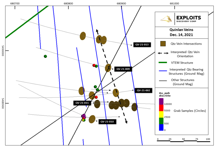Viewport: 218px width, 150px height.
Task: Click the brown vein intersection nearest QV-21-010 label
Action: (x=92, y=119)
